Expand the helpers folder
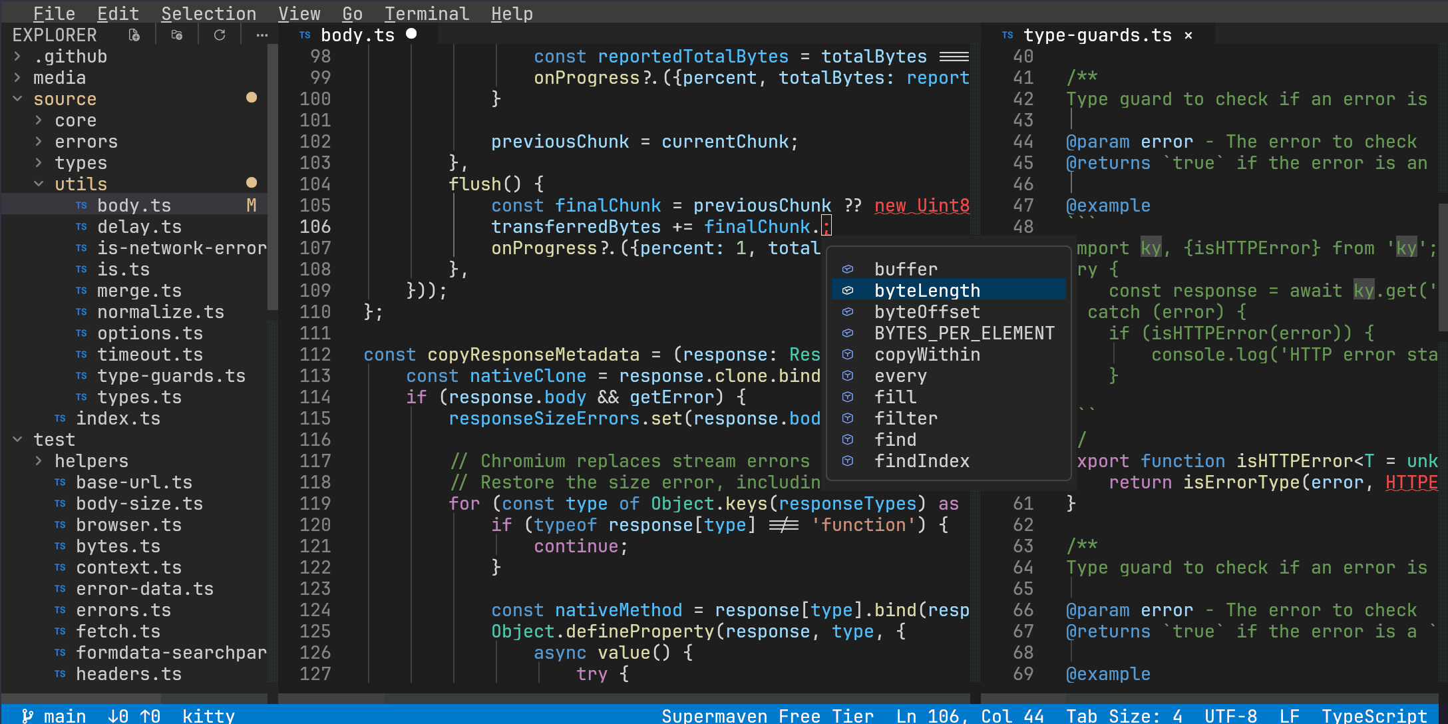 pos(39,461)
